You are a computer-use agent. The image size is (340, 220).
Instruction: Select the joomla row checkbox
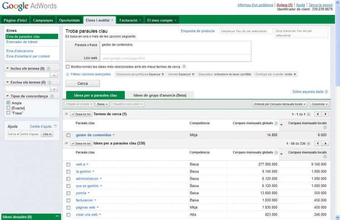68,193
